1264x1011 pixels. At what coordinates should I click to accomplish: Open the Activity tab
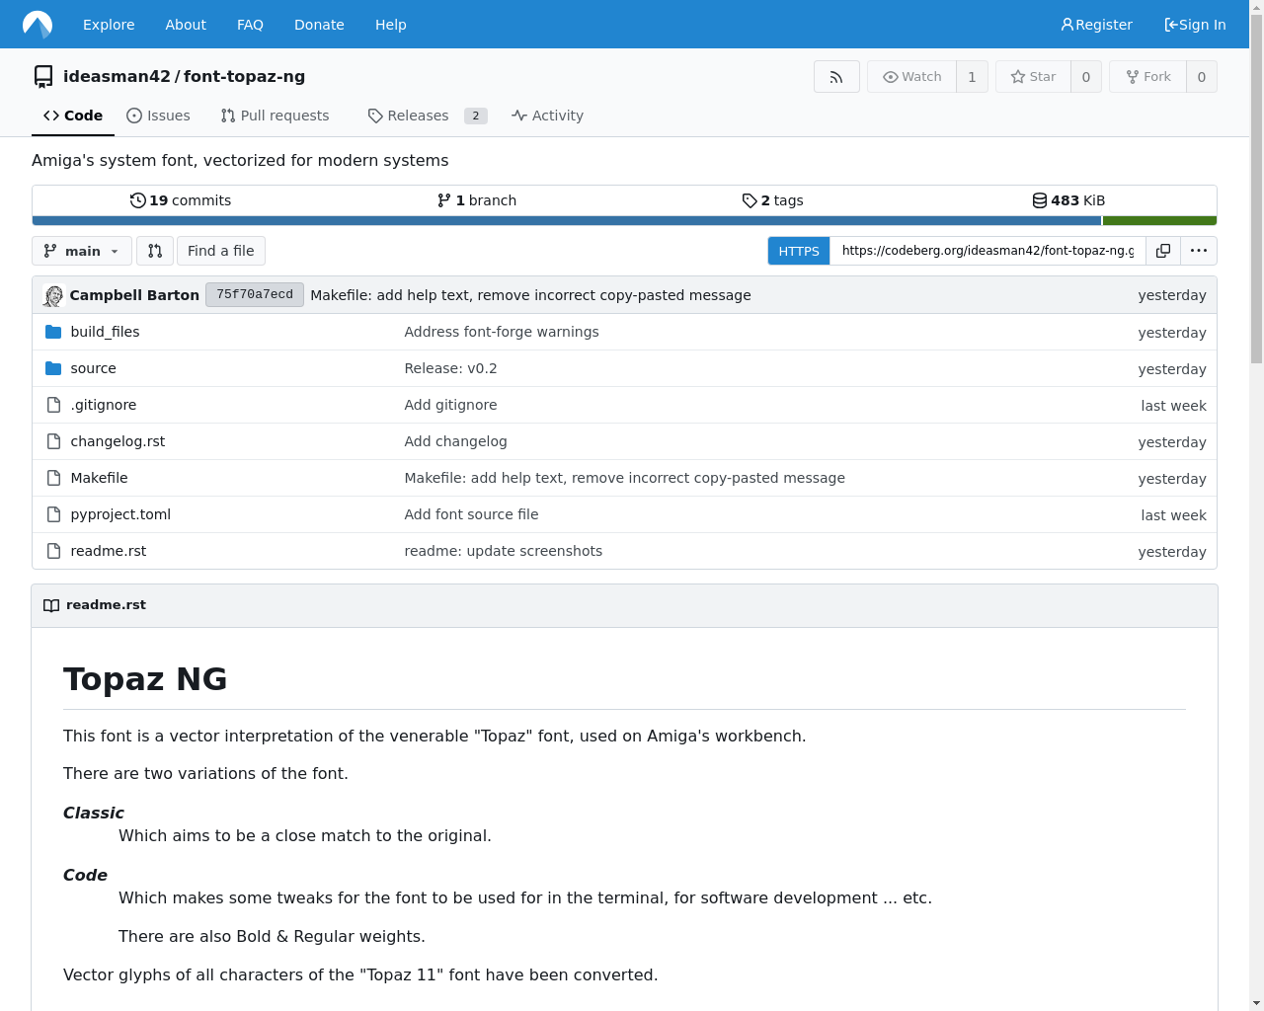click(x=547, y=116)
